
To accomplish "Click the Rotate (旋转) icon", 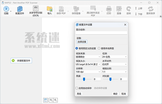I will 129,9.
